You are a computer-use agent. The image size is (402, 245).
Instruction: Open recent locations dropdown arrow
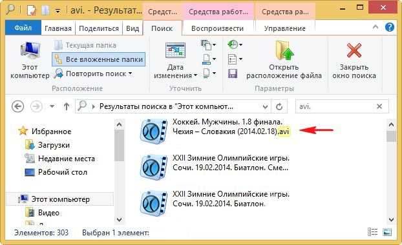[x=52, y=106]
